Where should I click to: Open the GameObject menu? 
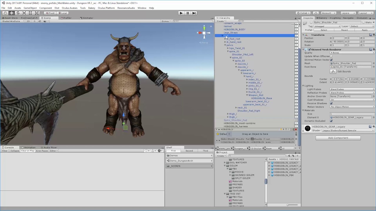coord(30,8)
